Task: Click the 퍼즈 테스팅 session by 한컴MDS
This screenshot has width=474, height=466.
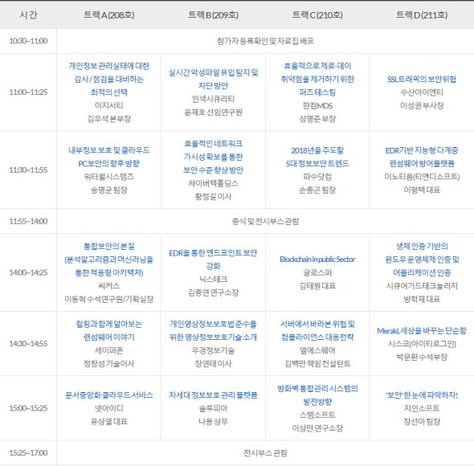Action: tap(317, 79)
